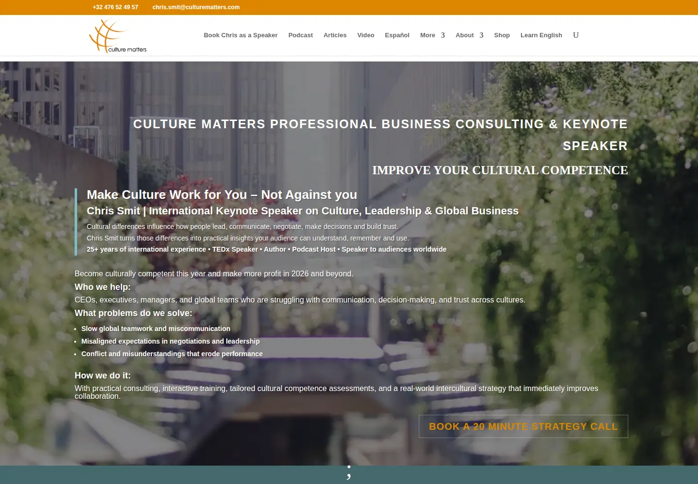
Task: Click the 'CEOs, executives, managers, and global teams' sentence
Action: click(300, 300)
